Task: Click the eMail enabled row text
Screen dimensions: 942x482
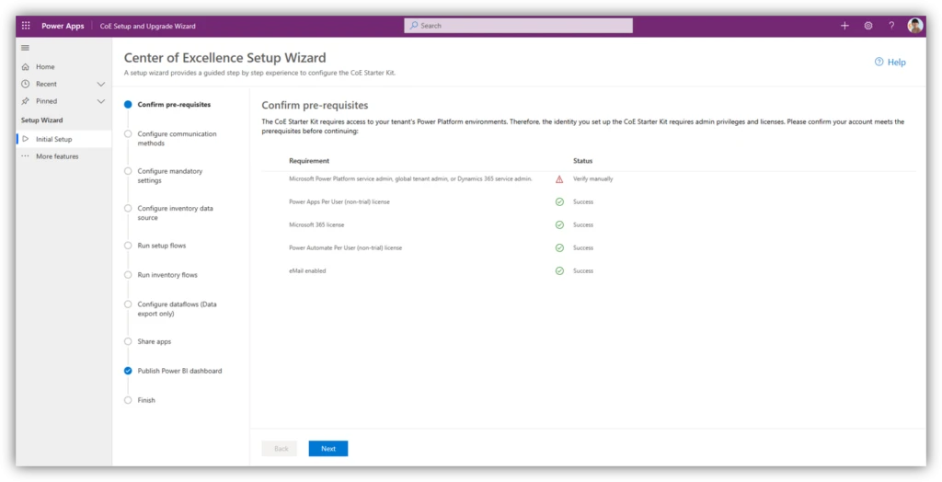Action: (307, 271)
